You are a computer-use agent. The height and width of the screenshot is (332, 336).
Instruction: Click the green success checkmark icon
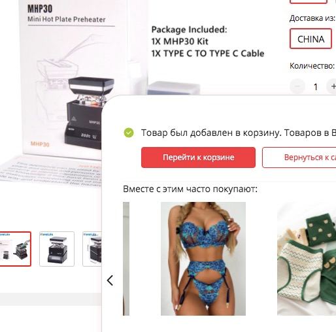point(129,133)
